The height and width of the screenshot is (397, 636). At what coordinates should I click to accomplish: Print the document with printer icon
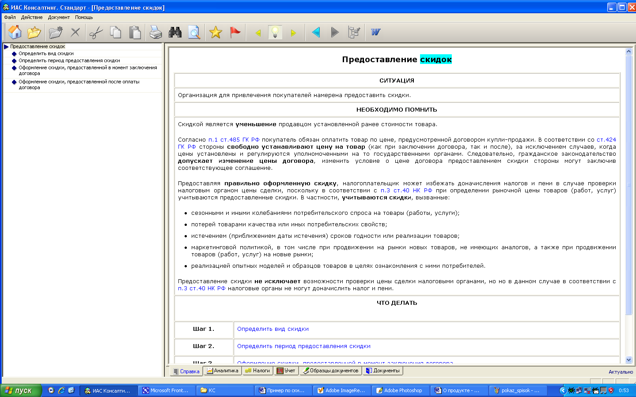[x=155, y=32]
